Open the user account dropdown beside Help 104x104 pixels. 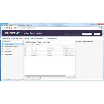coord(87,34)
